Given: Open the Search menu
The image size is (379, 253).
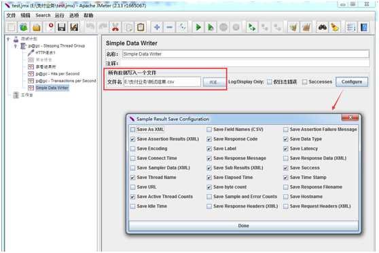Looking at the screenshot, I should click(x=43, y=16).
